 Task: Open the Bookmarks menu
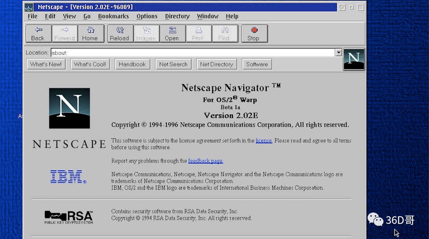click(x=113, y=16)
